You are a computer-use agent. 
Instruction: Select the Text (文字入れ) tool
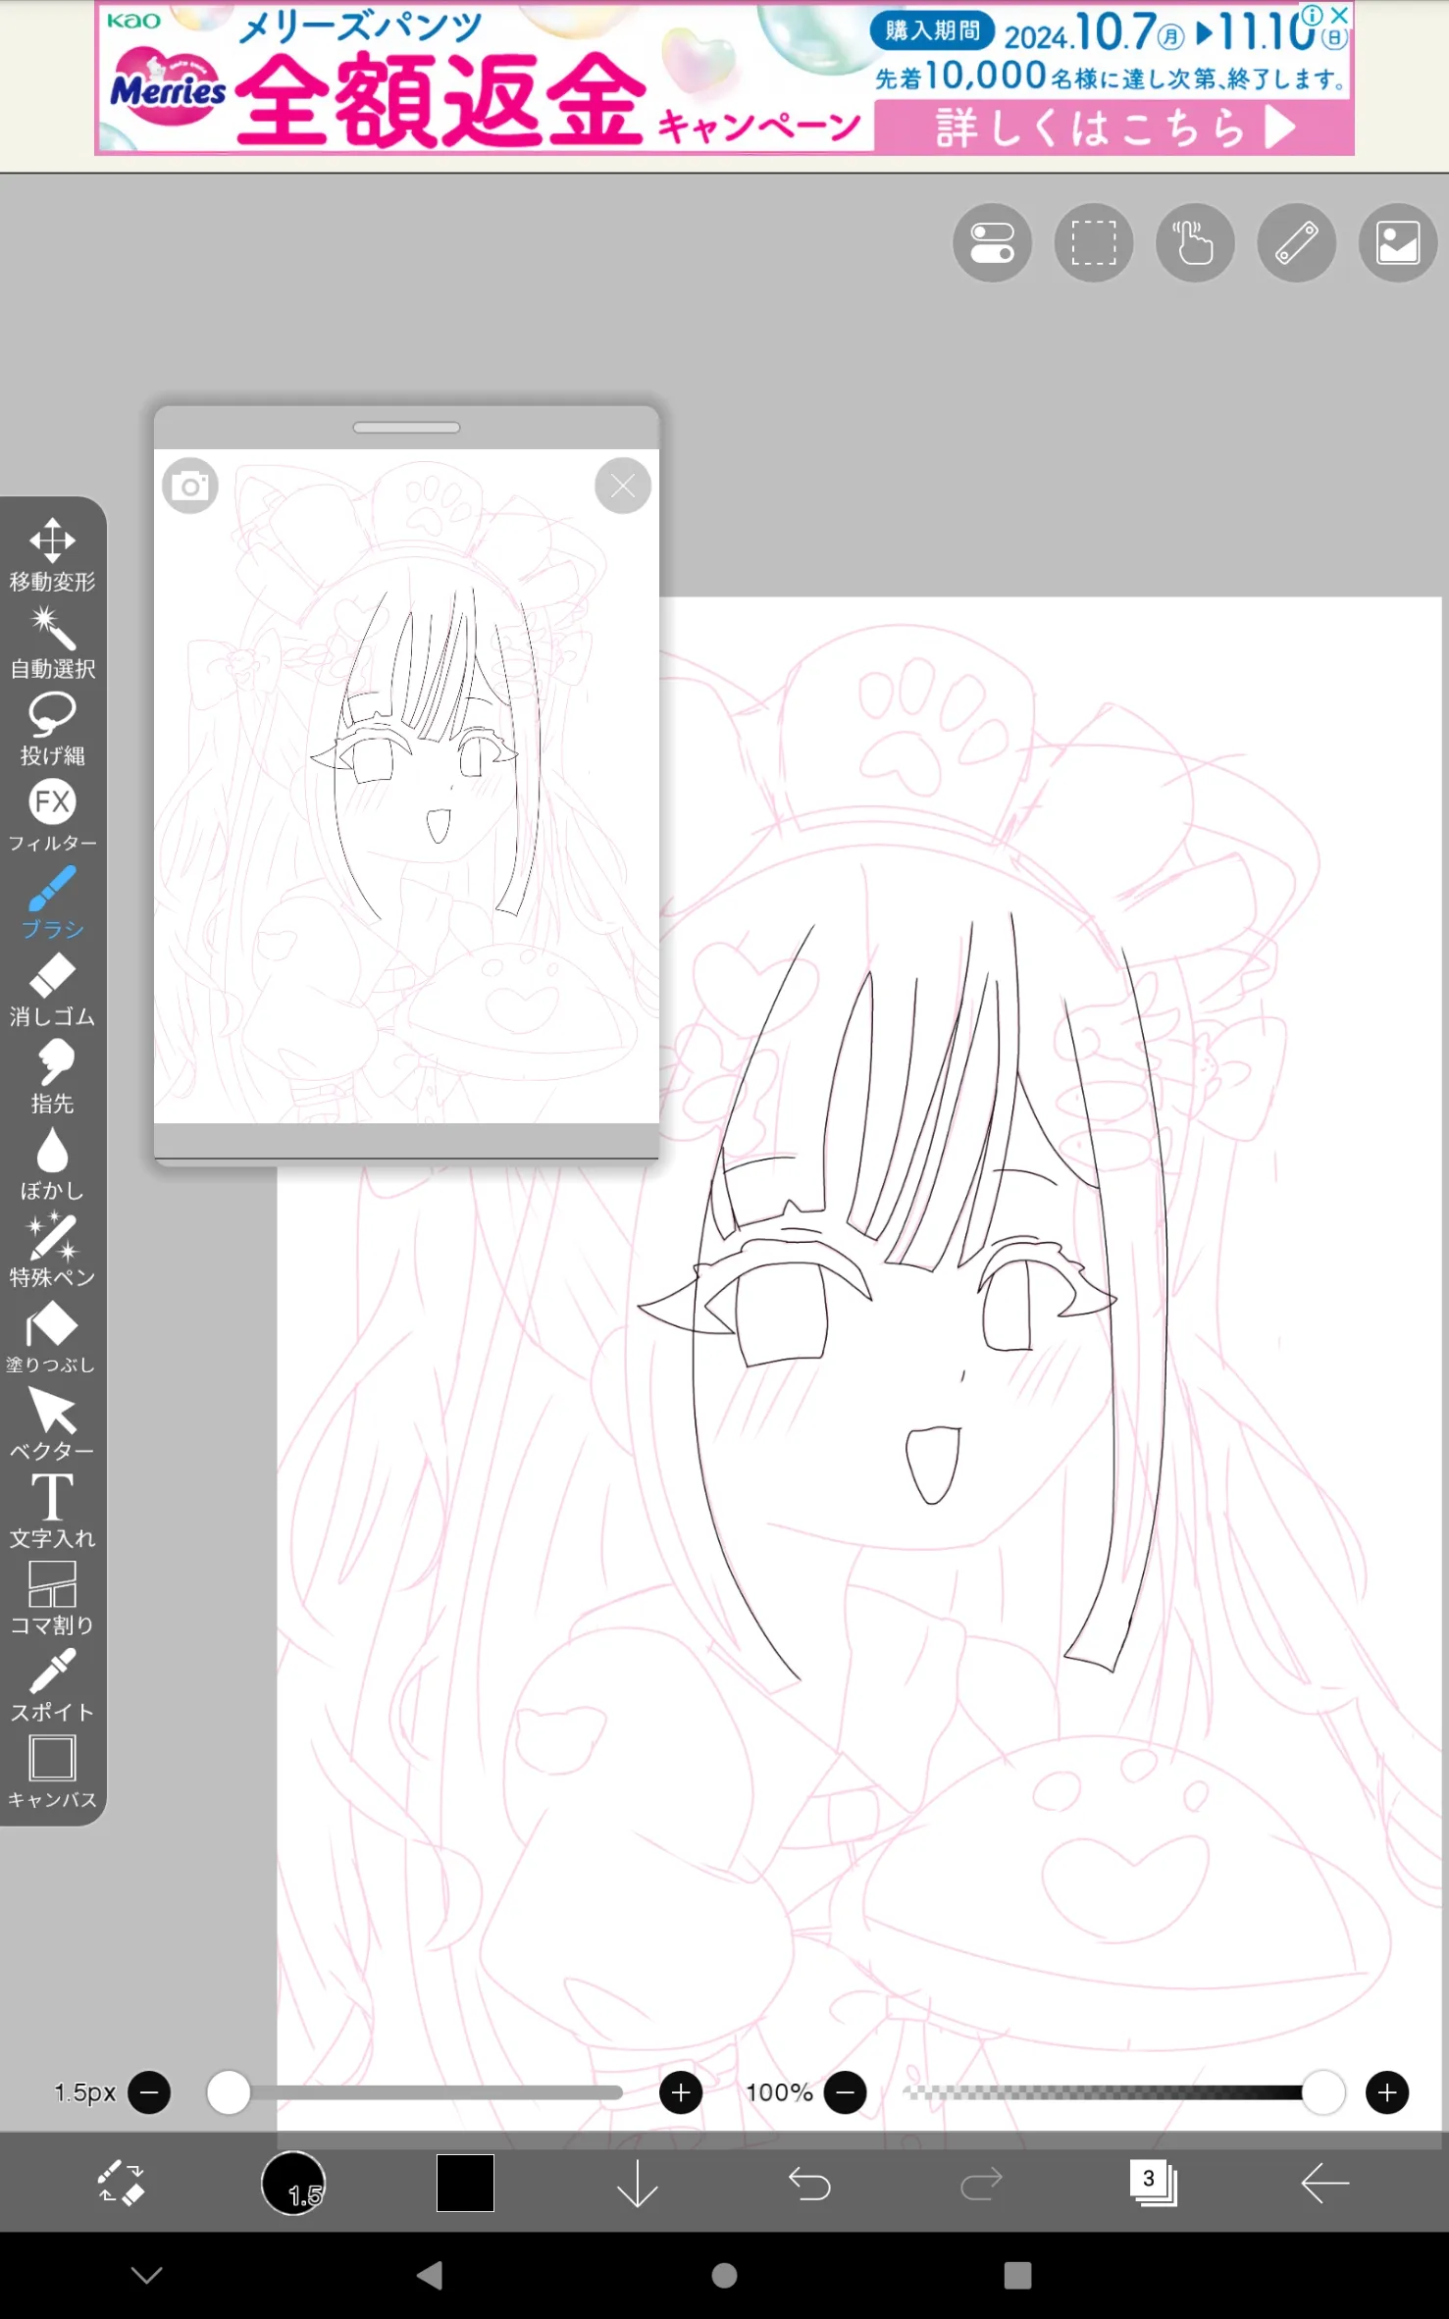coord(52,1512)
